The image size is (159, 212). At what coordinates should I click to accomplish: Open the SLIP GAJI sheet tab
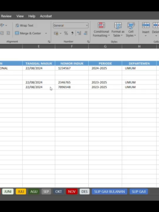pyautogui.click(x=139, y=192)
